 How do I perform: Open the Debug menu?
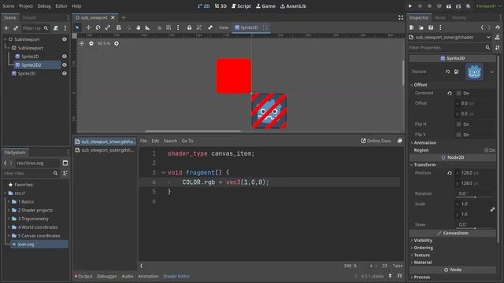click(44, 6)
